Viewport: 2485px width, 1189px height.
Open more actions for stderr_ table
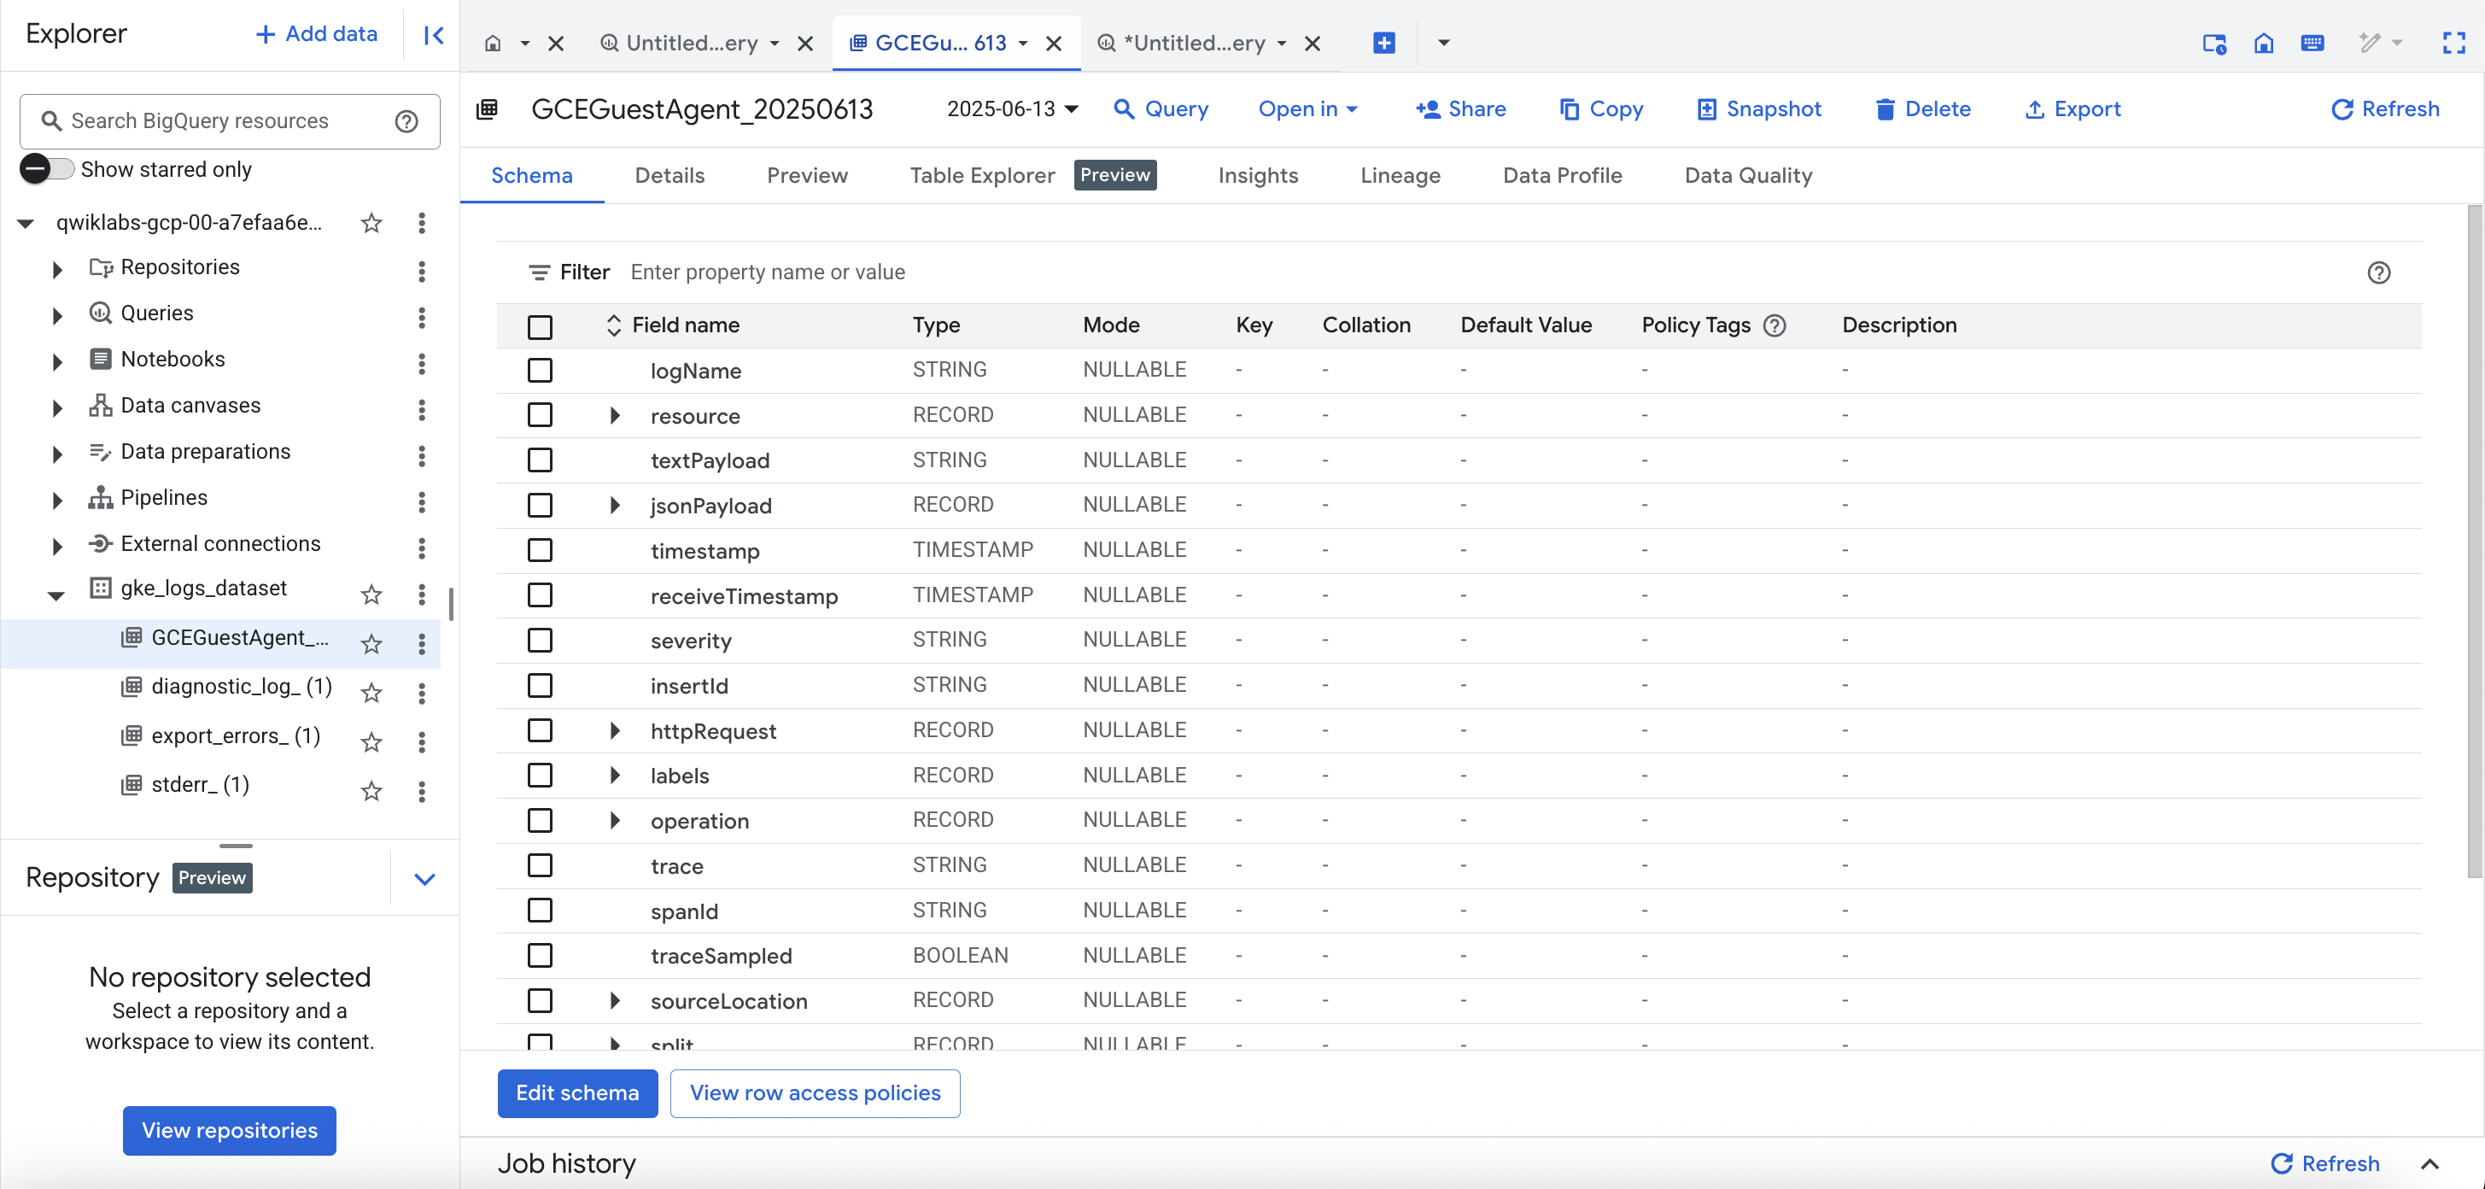422,791
